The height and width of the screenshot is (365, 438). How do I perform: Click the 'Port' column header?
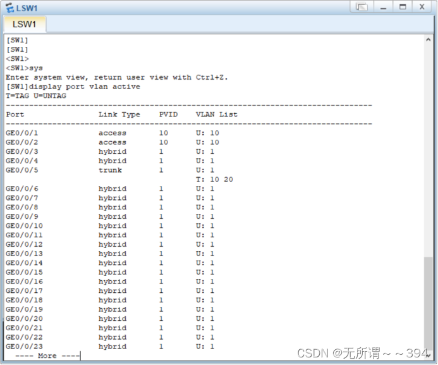(15, 114)
